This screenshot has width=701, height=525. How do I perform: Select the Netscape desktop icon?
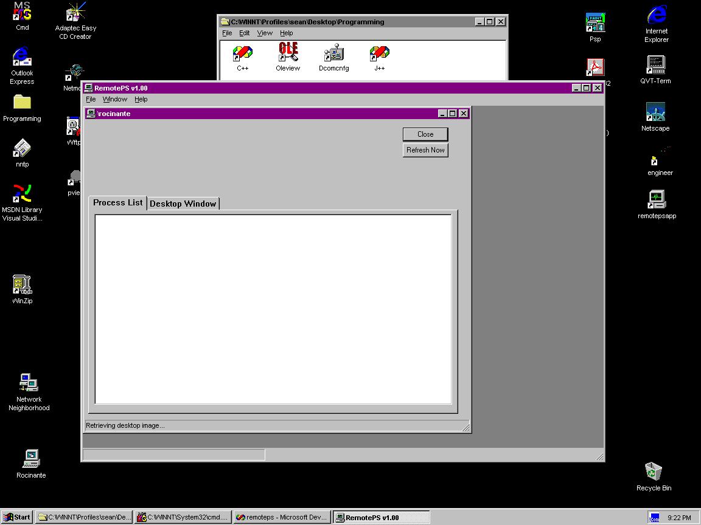point(655,112)
